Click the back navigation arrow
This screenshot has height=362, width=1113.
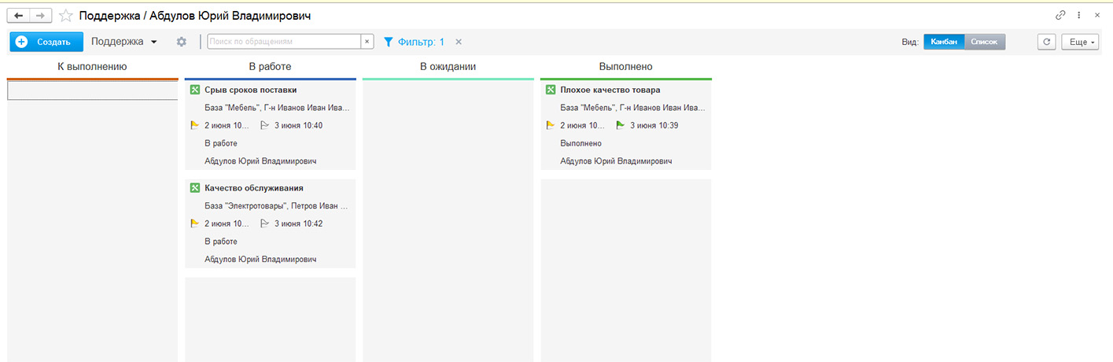point(18,16)
